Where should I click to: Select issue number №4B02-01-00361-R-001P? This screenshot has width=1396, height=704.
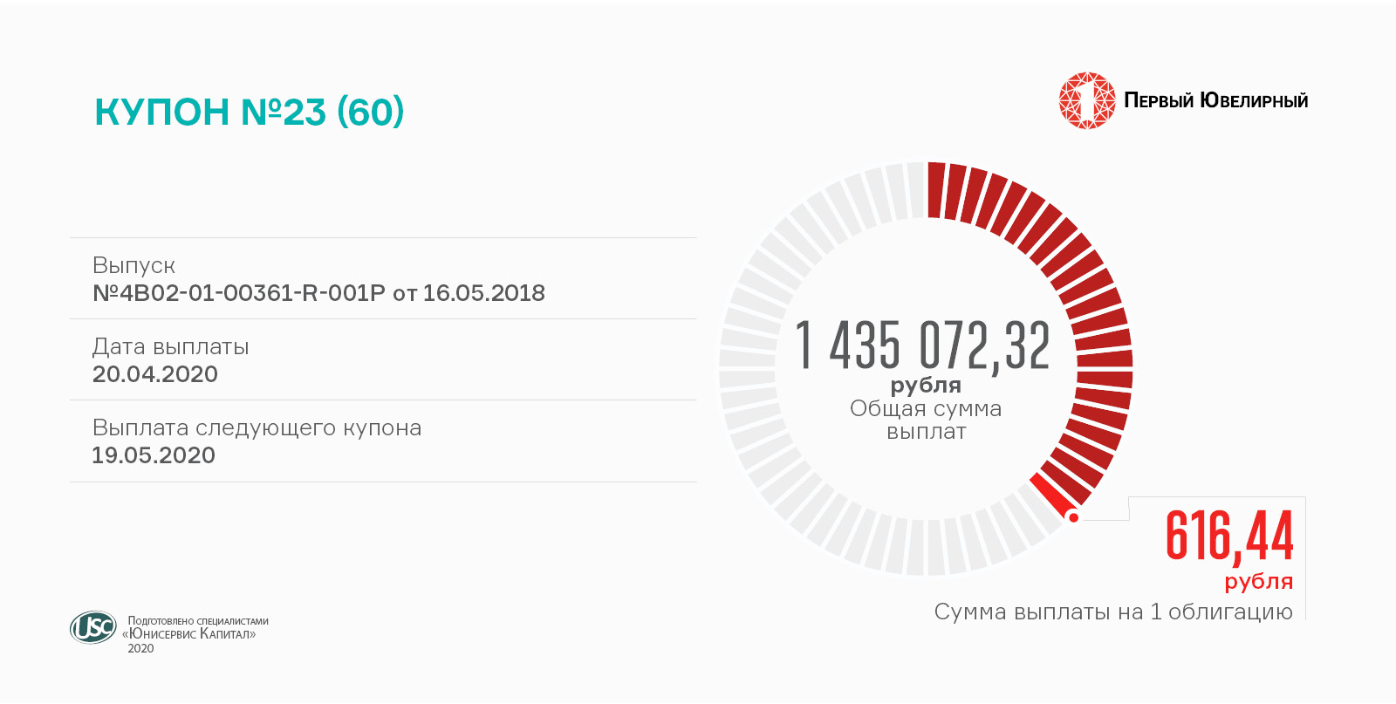point(238,293)
